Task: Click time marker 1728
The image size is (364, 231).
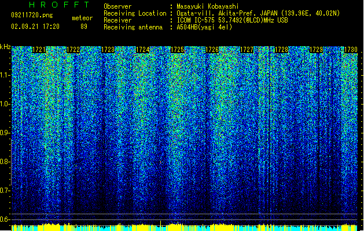Action: 282,50
